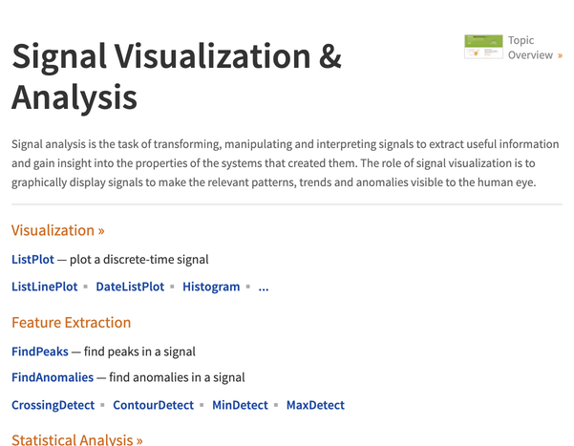The image size is (574, 446).
Task: Open the FindAnomalies function link
Action: click(x=53, y=377)
